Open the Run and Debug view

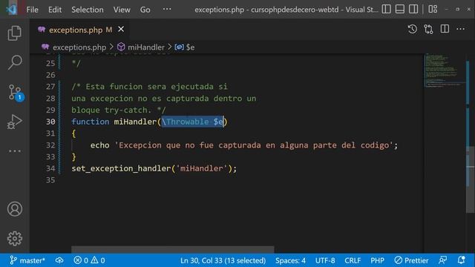[x=15, y=122]
